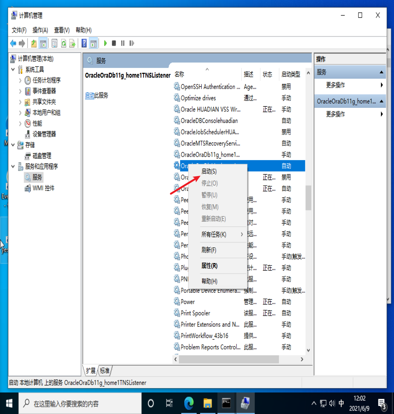
Task: Click the Up one level folder icon
Action: coord(34,43)
